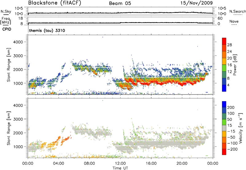Click the '04:00' time axis label

[59, 164]
